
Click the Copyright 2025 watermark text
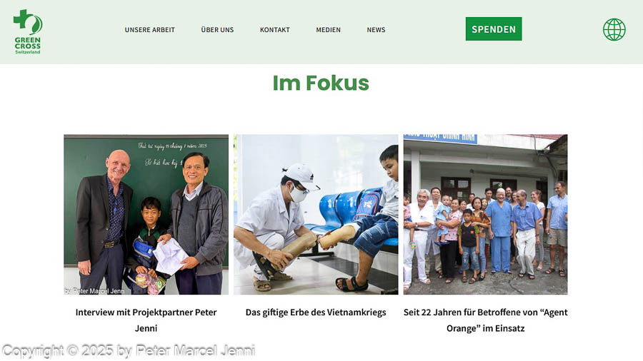tap(129, 351)
